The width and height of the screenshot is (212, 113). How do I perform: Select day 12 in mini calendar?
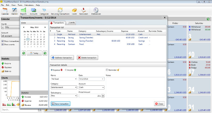(x=28, y=39)
